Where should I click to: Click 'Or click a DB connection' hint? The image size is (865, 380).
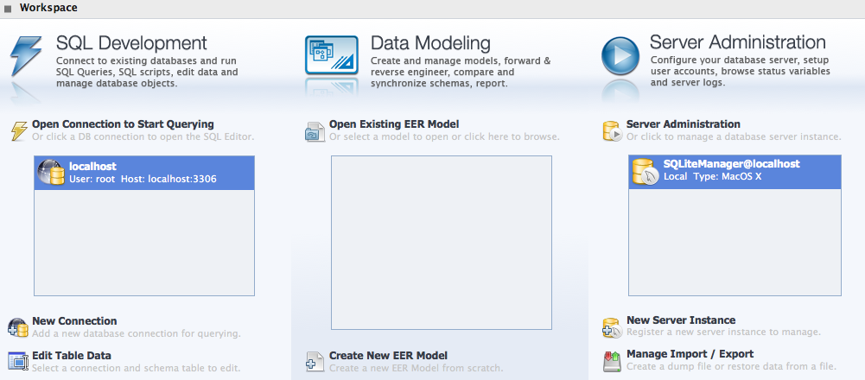click(x=143, y=136)
